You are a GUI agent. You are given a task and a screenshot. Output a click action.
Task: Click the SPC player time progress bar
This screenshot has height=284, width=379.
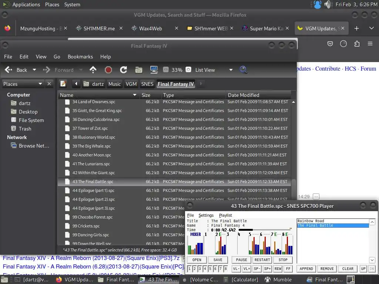pos(265,230)
